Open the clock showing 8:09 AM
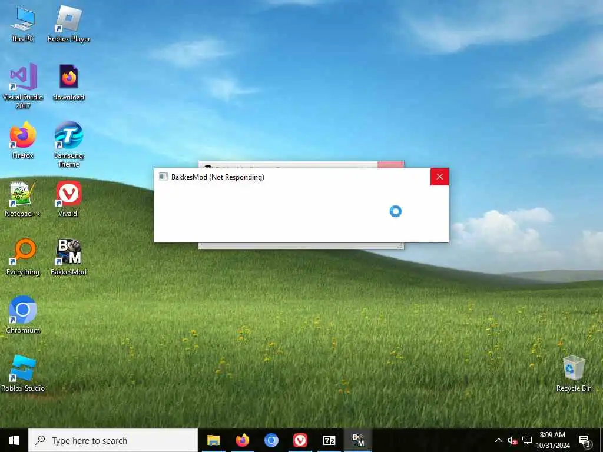This screenshot has height=452, width=603. [x=552, y=440]
